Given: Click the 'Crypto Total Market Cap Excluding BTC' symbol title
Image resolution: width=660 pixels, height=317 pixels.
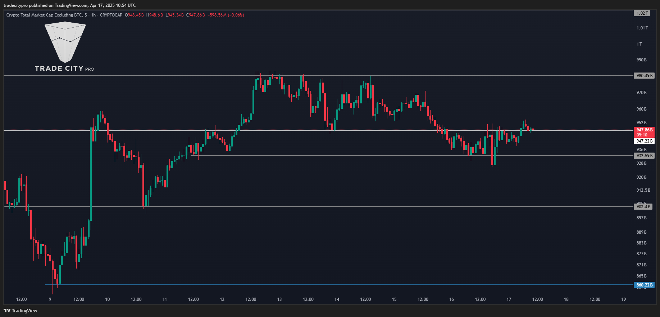Looking at the screenshot, I should click(x=44, y=15).
